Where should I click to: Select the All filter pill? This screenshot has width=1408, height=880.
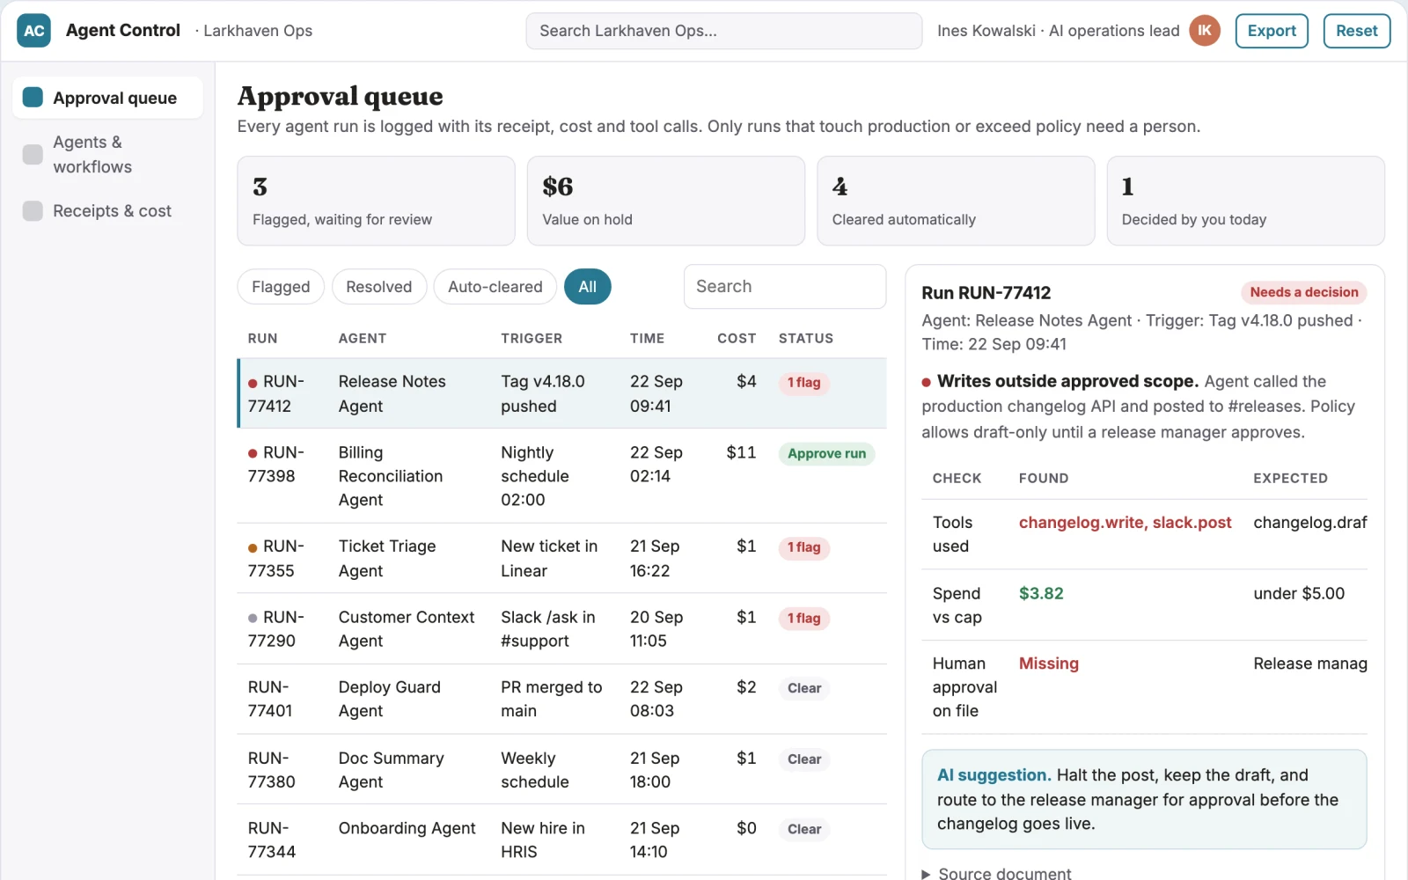click(x=587, y=287)
